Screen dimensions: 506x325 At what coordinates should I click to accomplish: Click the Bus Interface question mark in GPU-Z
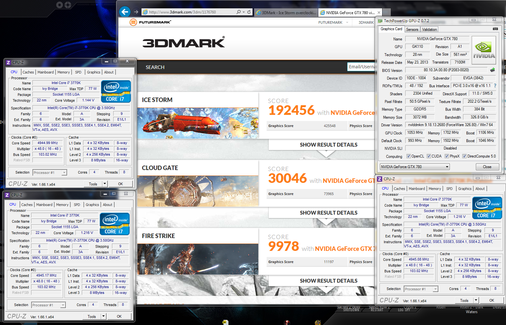click(x=495, y=86)
